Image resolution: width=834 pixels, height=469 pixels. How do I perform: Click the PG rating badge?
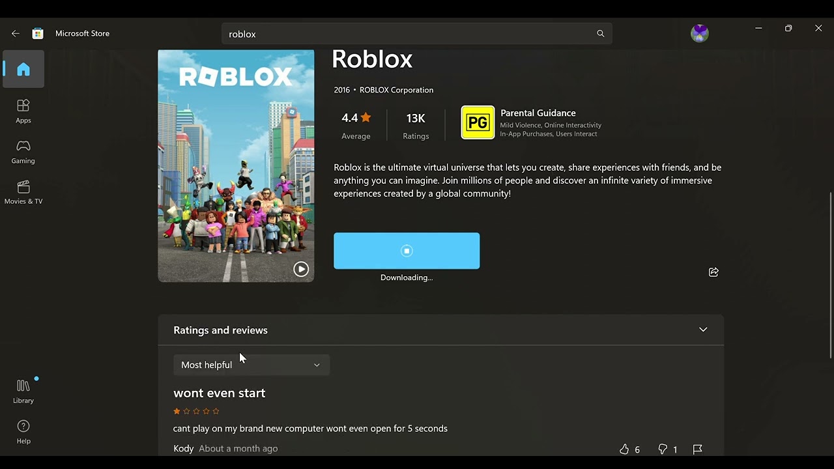478,122
